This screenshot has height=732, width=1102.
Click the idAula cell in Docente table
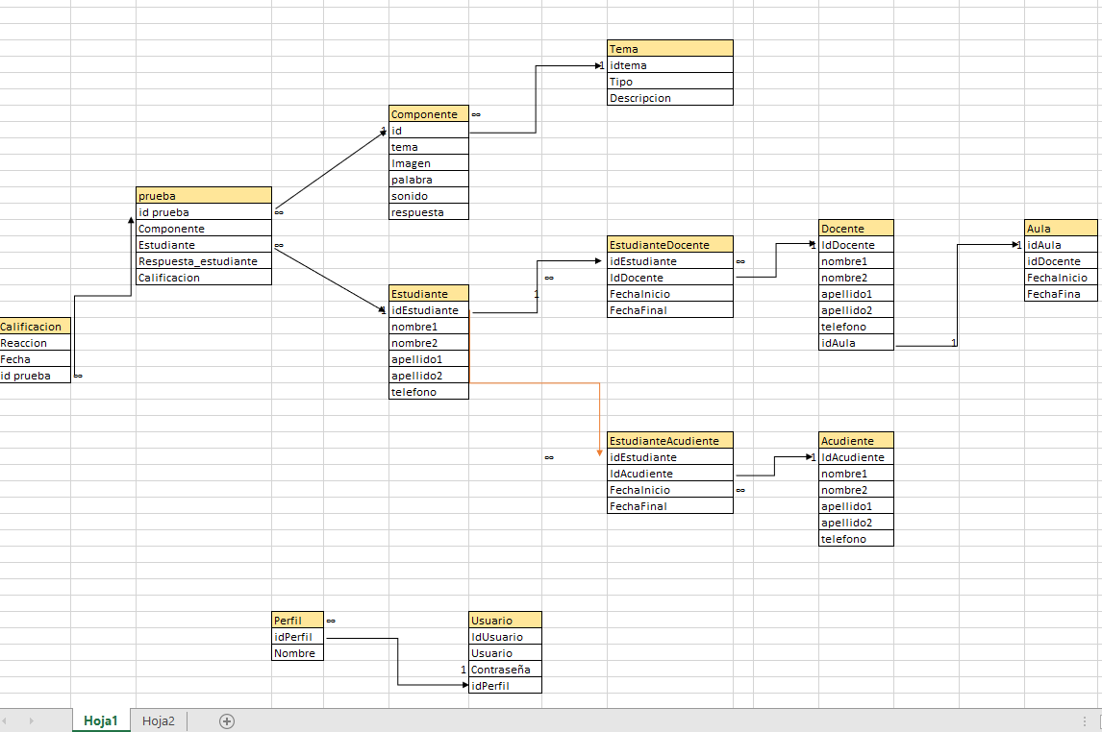856,343
